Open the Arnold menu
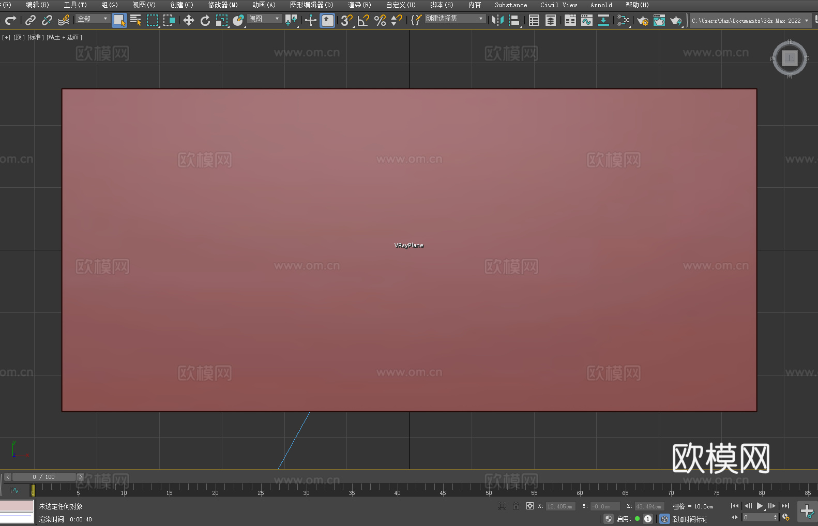This screenshot has width=818, height=526. [x=601, y=5]
